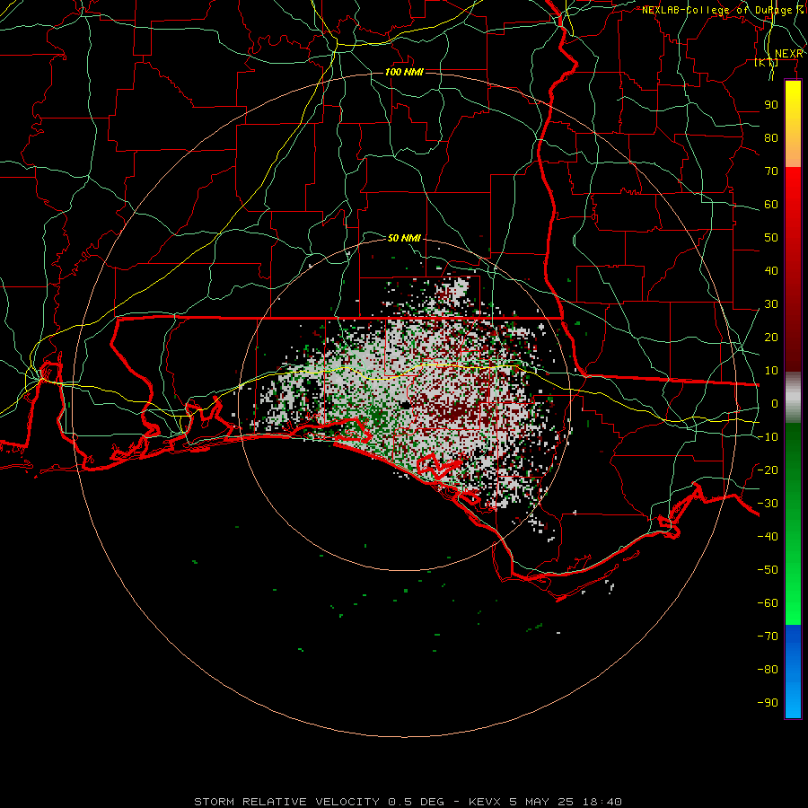This screenshot has height=808, width=808.
Task: Click the -10 value on velocity scale
Action: pos(768,437)
